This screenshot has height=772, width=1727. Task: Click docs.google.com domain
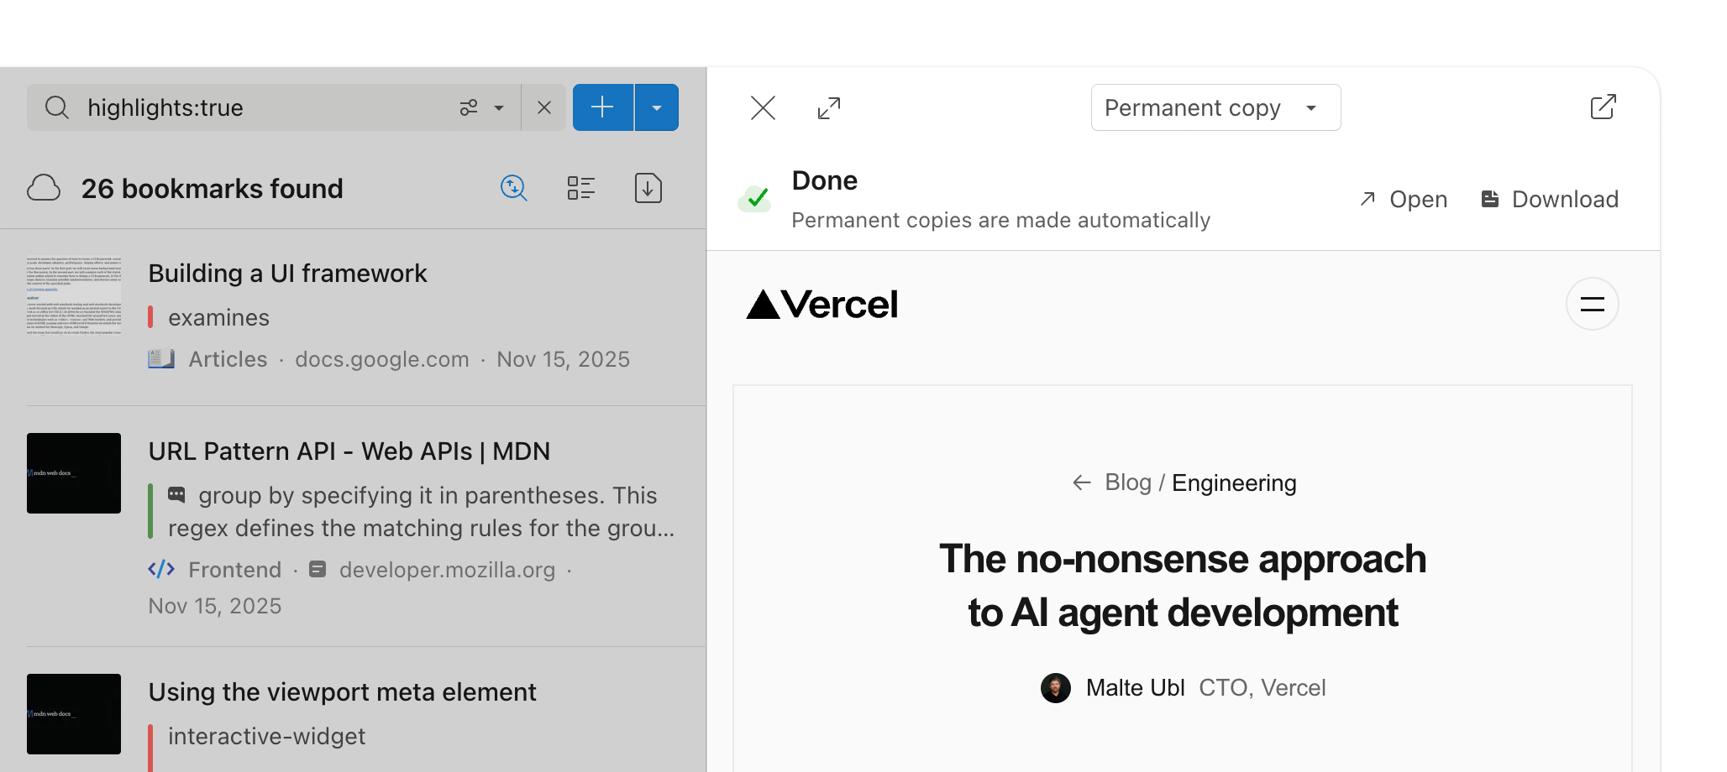coord(382,359)
